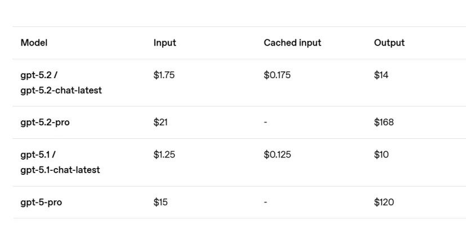Click the $14 output price
Screen dimensions: 466x244
tap(381, 75)
